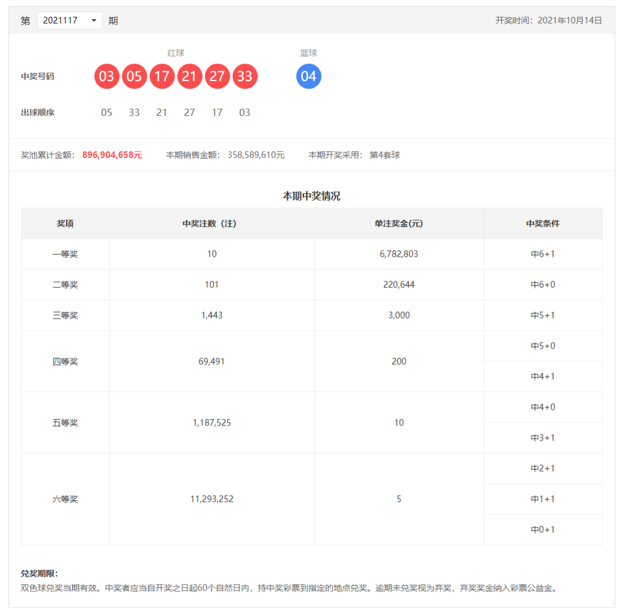
Task: Click the red ball numbered 03
Action: [x=106, y=76]
